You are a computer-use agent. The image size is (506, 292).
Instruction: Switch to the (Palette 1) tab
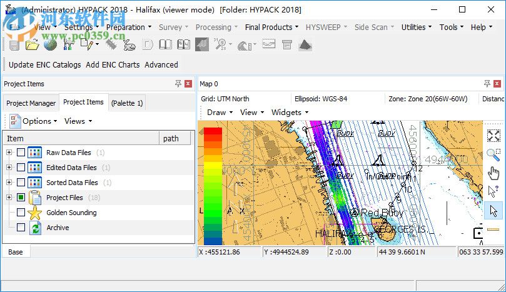click(x=127, y=103)
